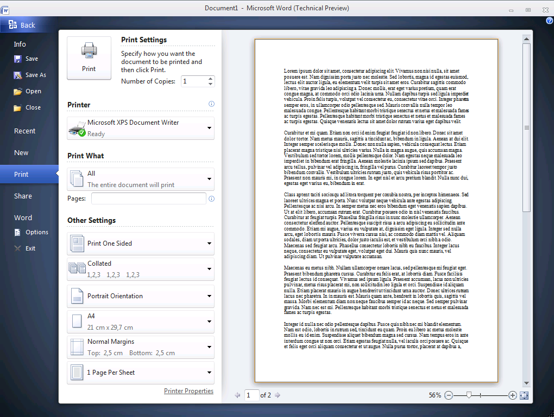
Task: Click the Back label text
Action: (x=28, y=25)
